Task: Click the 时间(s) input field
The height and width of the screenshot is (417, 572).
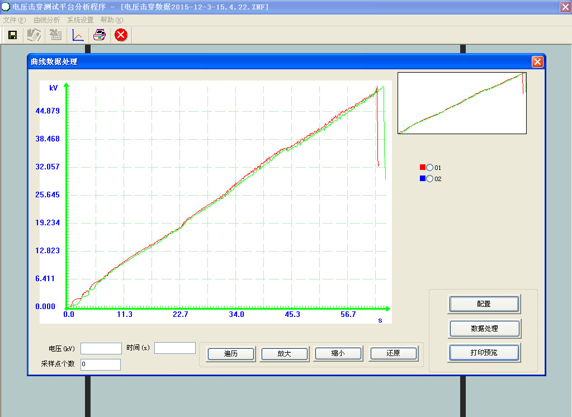Action: pyautogui.click(x=175, y=348)
